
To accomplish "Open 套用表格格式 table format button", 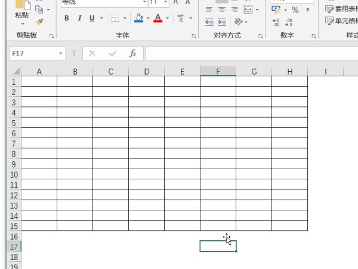I will click(x=341, y=9).
